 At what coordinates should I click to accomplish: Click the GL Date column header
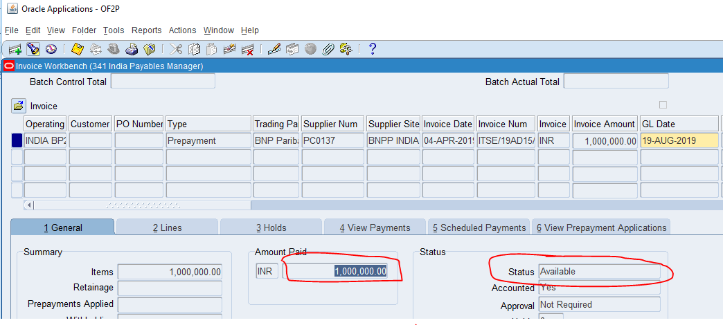pos(679,124)
